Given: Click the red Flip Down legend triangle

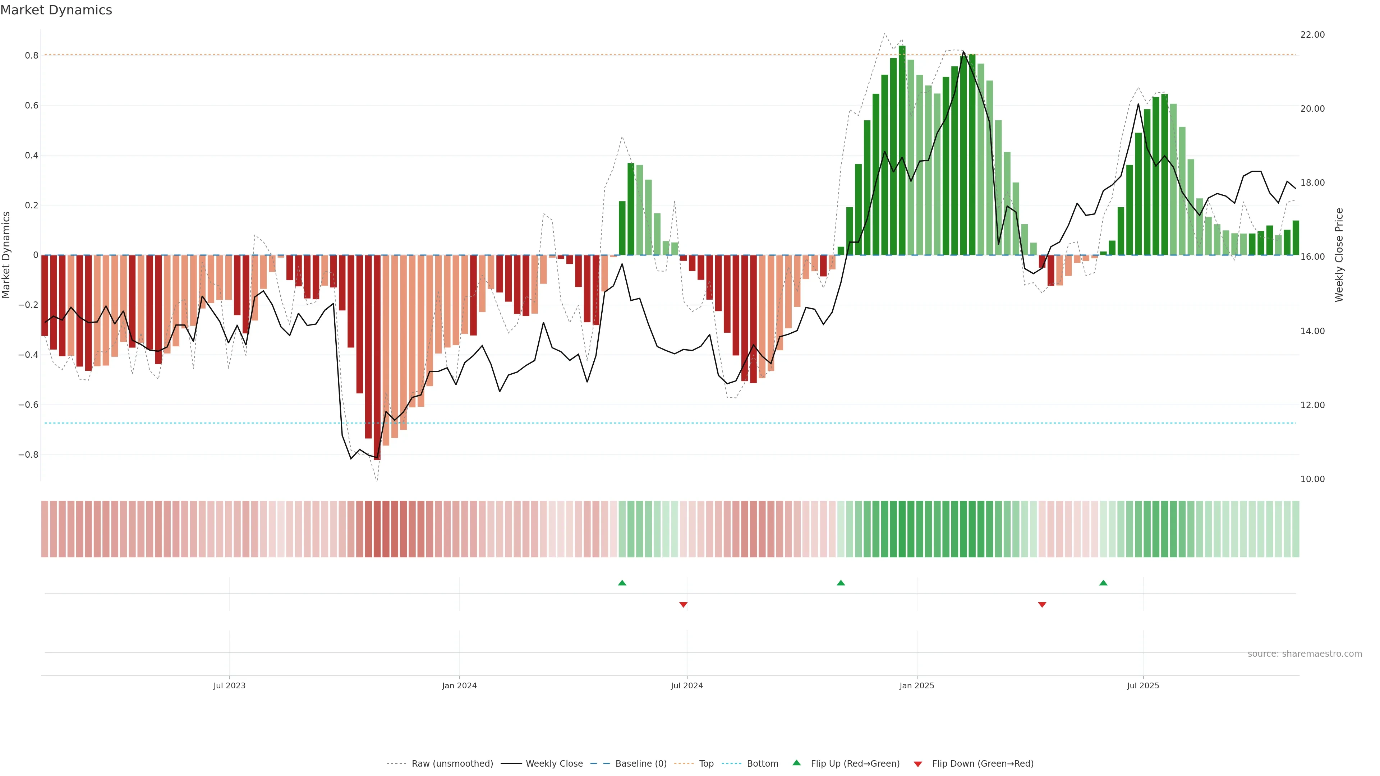Looking at the screenshot, I should tap(918, 764).
